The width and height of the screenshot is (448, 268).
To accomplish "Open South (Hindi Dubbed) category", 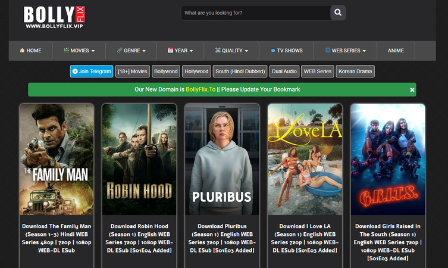I will pos(240,71).
